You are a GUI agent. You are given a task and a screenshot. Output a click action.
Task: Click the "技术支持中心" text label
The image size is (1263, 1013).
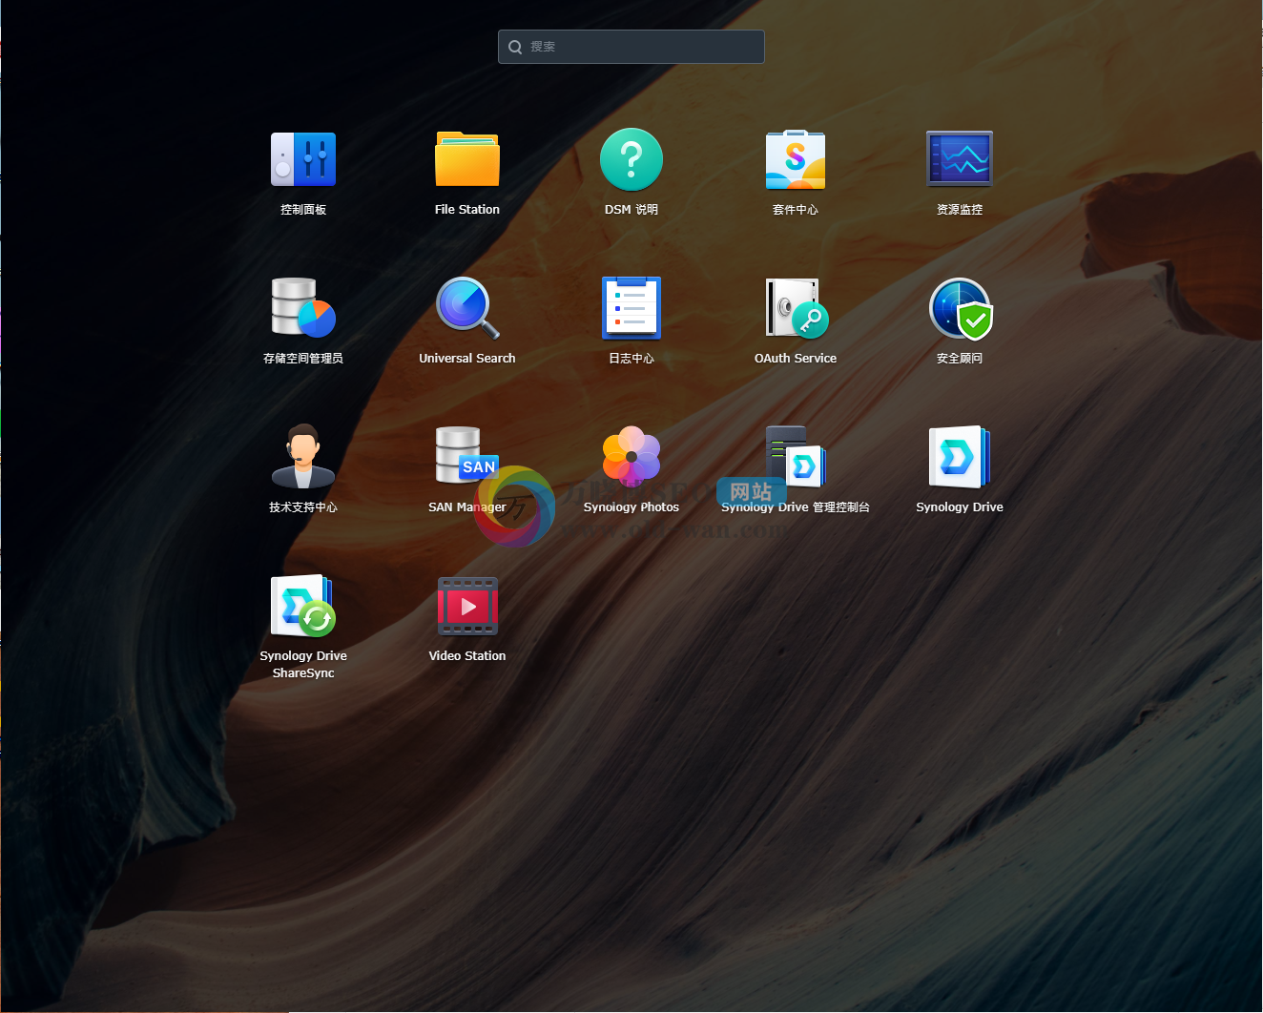(303, 506)
